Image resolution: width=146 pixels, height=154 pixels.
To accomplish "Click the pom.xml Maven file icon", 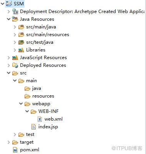I will pyautogui.click(x=15, y=150).
